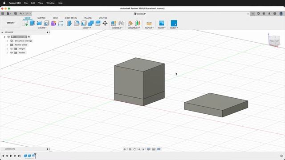This screenshot has height=160, width=285.
Task: Toggle visibility of the root component
Action: coord(8,37)
